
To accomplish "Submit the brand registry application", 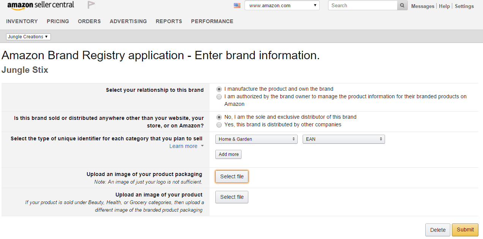I will point(465,230).
